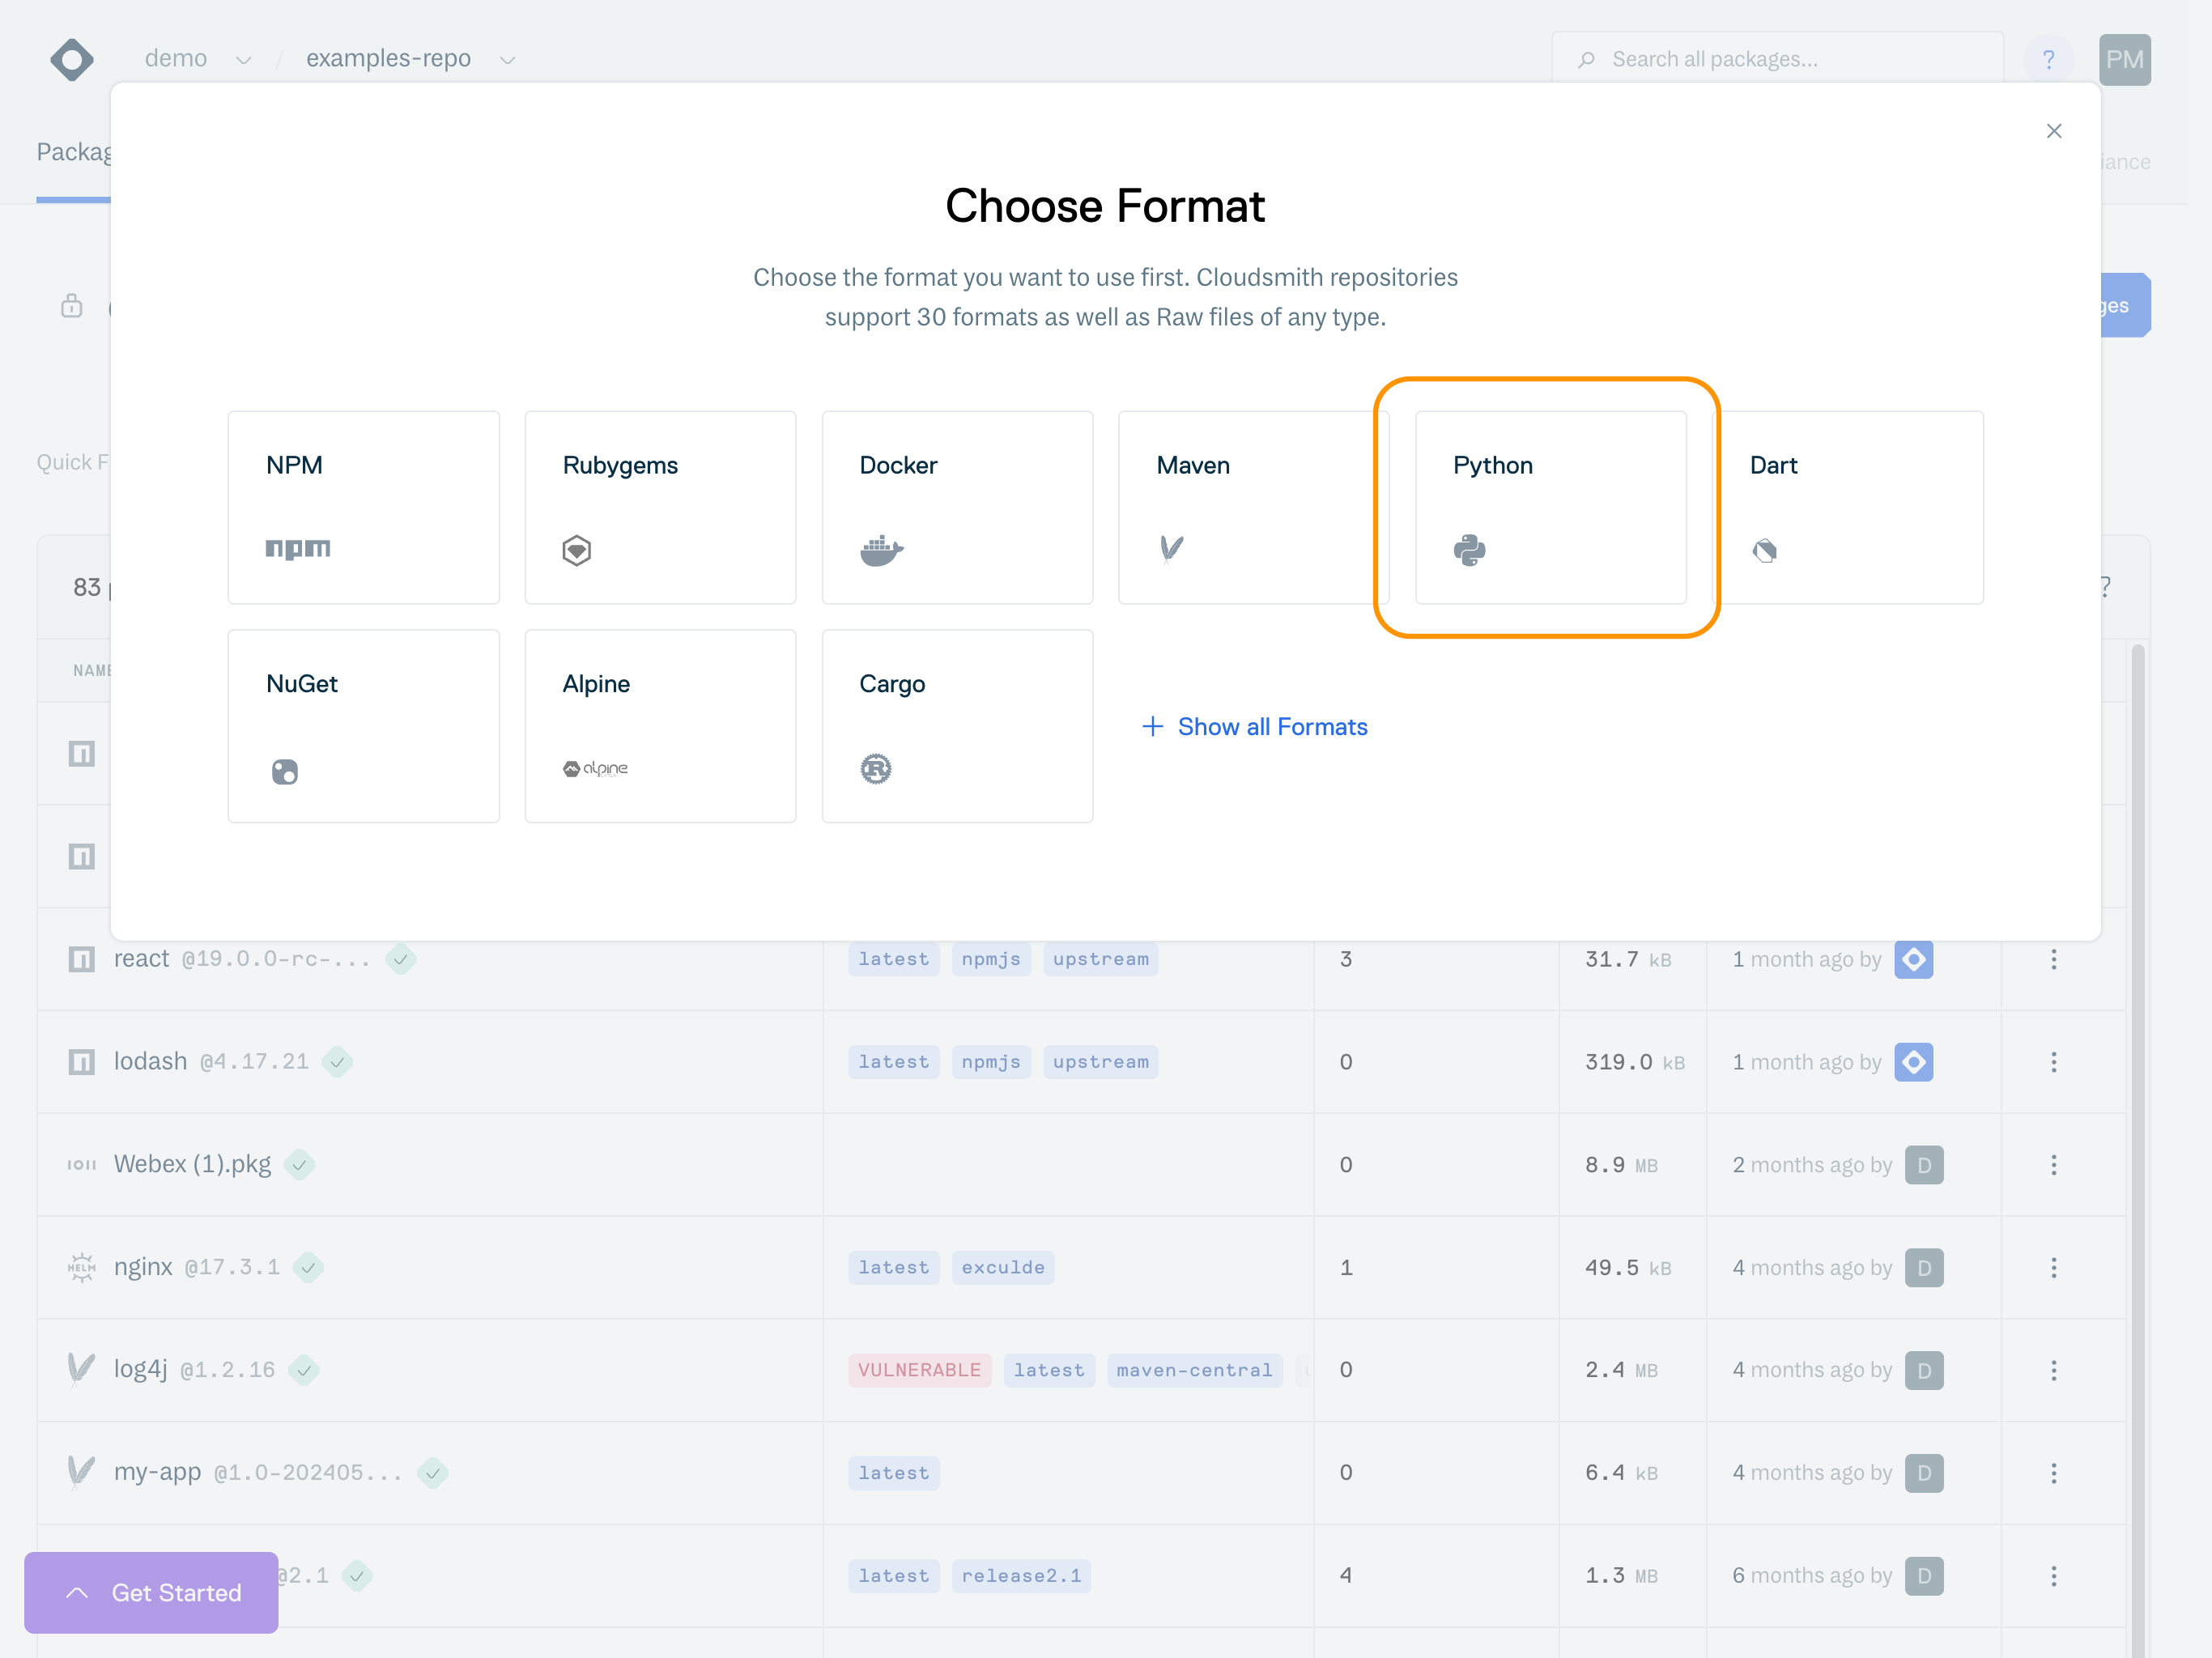Choose the Rubygems format card
2212x1658 pixels.
click(660, 507)
